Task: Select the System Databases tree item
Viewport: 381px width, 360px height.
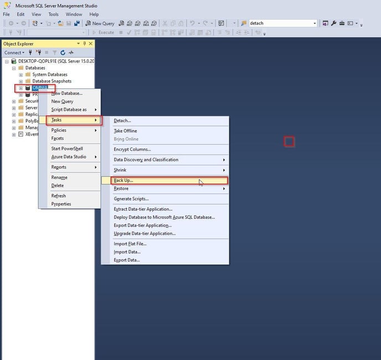Action: [x=50, y=75]
